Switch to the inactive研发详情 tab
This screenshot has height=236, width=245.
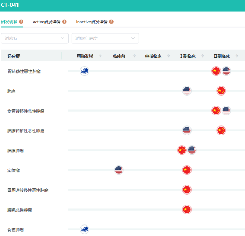(x=92, y=22)
